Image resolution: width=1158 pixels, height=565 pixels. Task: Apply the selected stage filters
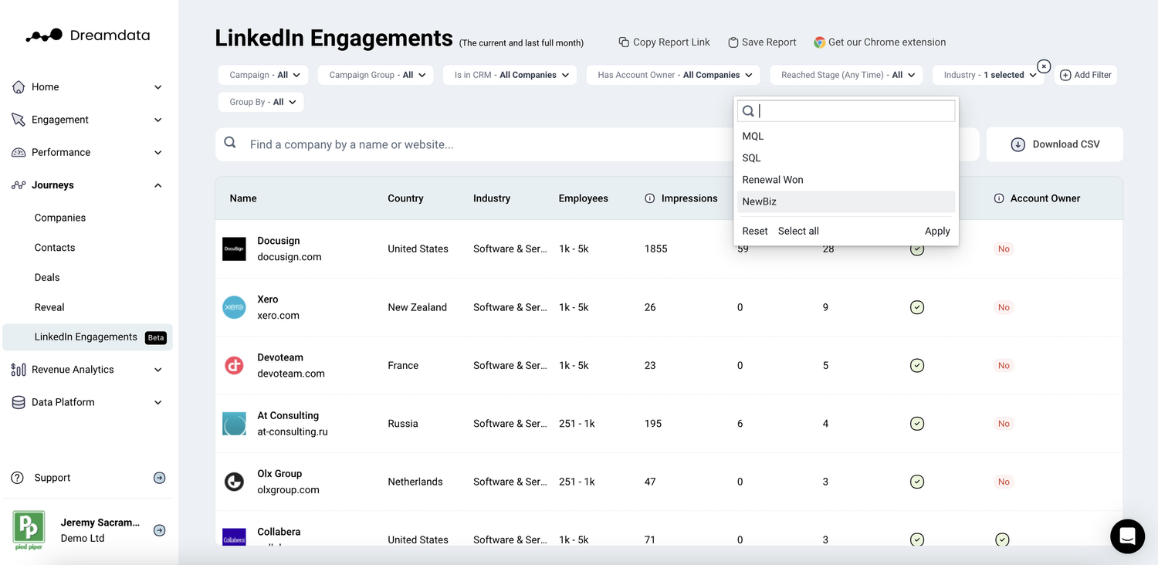[x=936, y=230]
